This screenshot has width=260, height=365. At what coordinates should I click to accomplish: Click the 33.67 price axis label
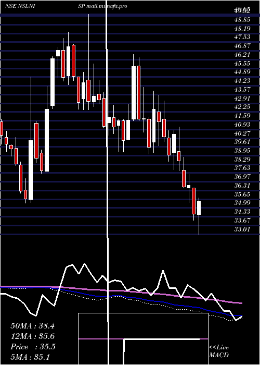click(x=242, y=221)
